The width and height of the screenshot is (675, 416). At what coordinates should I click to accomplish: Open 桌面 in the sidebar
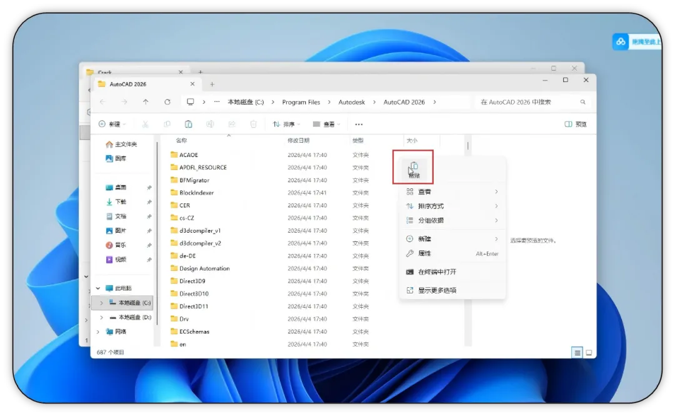[x=116, y=188]
